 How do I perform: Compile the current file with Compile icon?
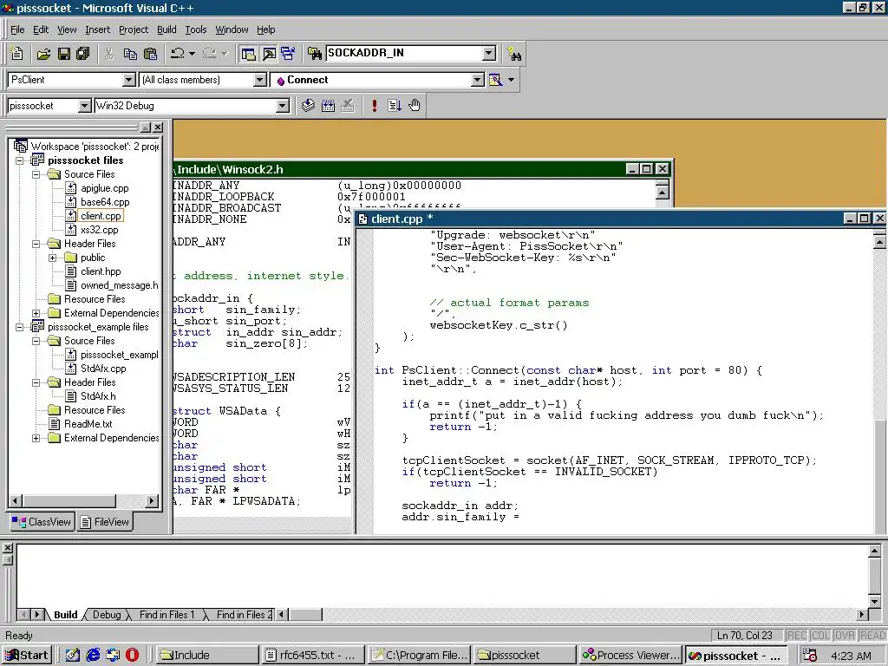308,105
